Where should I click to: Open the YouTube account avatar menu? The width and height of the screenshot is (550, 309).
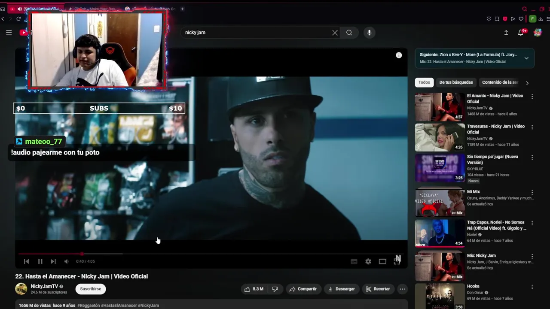coord(538,33)
